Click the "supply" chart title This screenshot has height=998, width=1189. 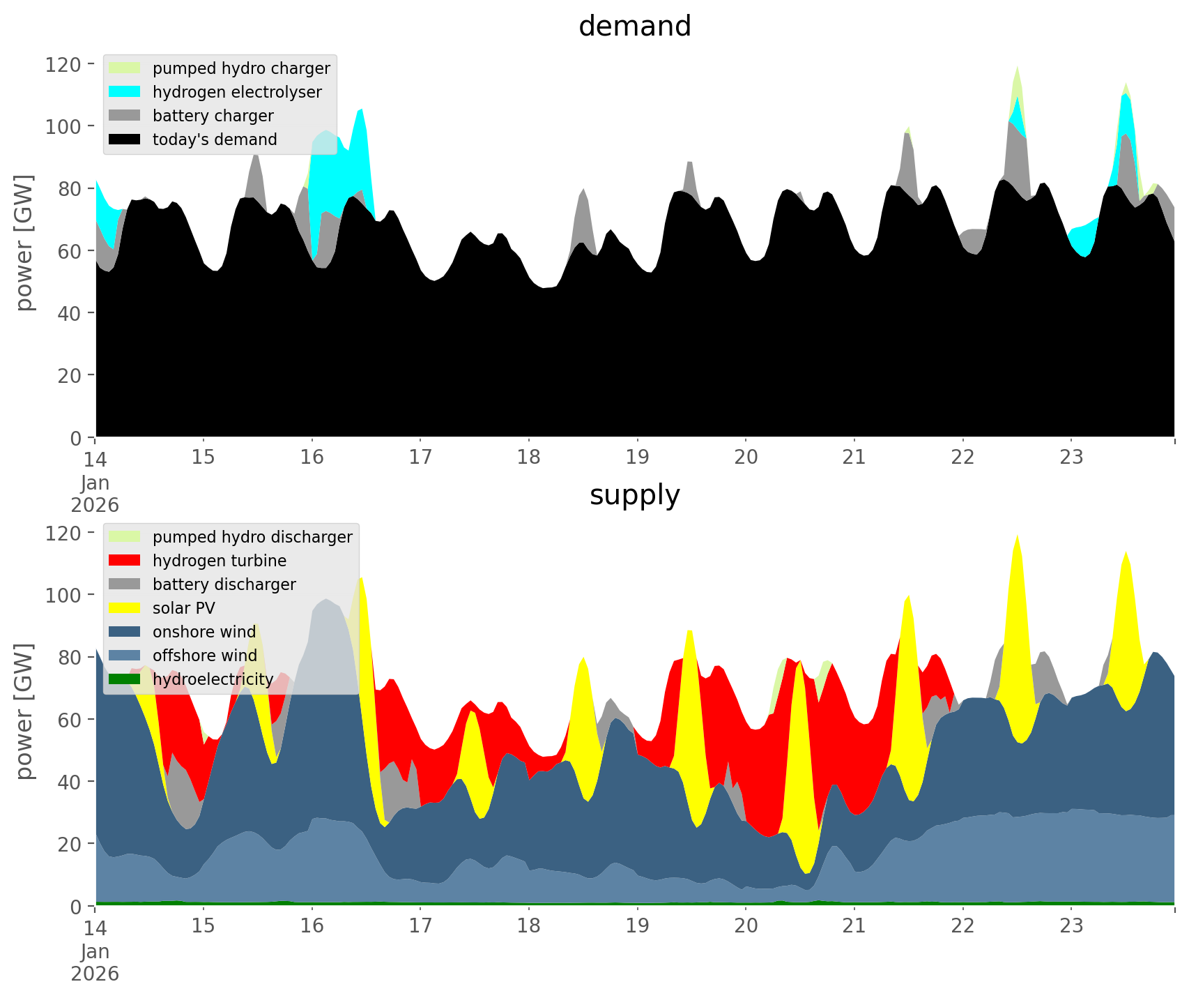coord(634,495)
